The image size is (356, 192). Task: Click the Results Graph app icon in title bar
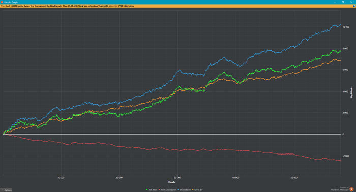pyautogui.click(x=2, y=2)
